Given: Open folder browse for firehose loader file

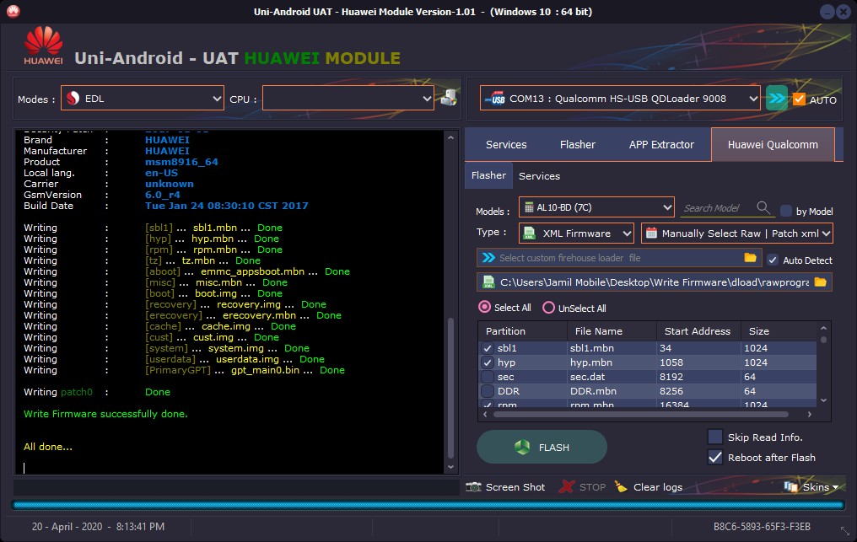Looking at the screenshot, I should coord(751,257).
